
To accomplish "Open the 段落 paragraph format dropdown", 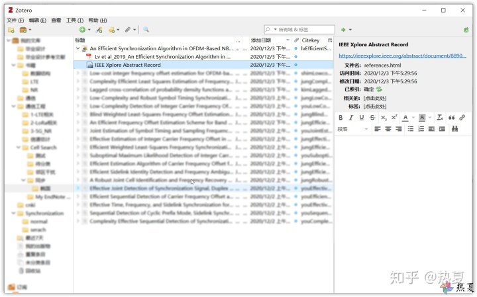I will point(352,129).
